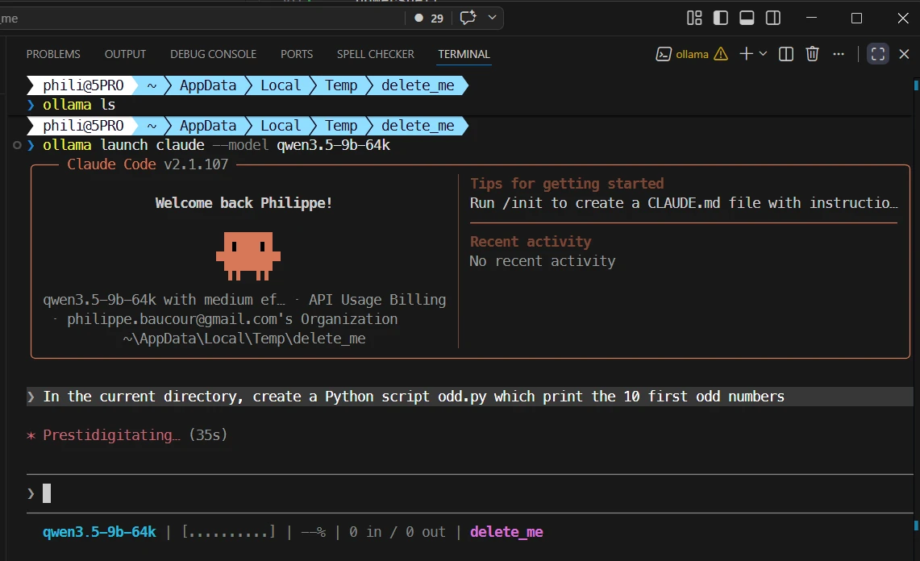
Task: Close the terminal panel
Action: pos(904,54)
